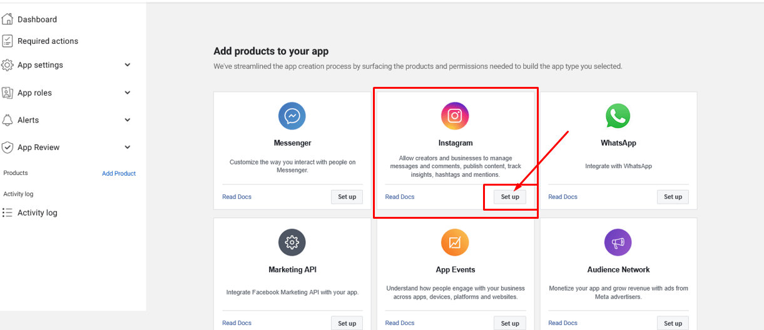Open Read Docs for Marketing API
Viewport: 764px width, 330px height.
point(237,323)
